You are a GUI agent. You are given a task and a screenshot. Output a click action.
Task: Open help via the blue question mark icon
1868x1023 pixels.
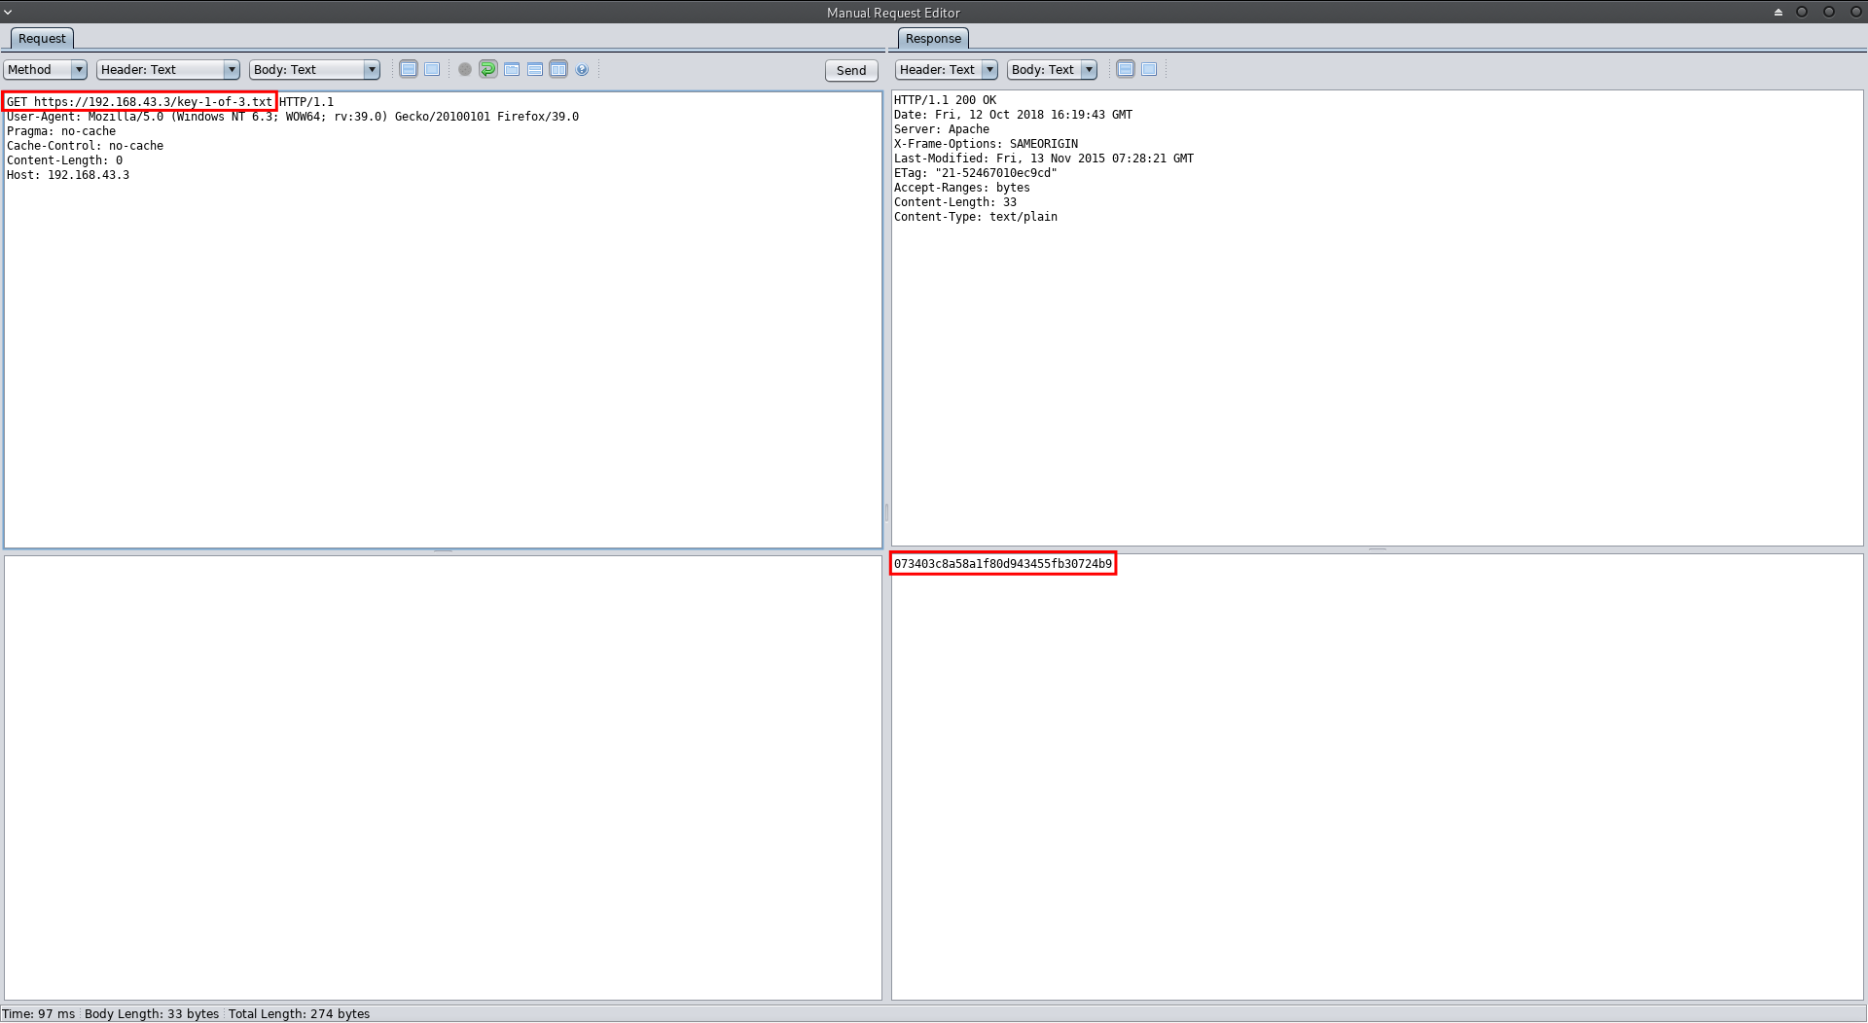[x=582, y=69]
